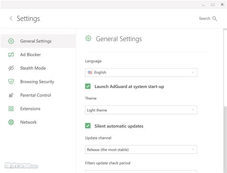The height and width of the screenshot is (173, 227).
Task: Open the Language dropdown showing English
Action: pos(141,72)
